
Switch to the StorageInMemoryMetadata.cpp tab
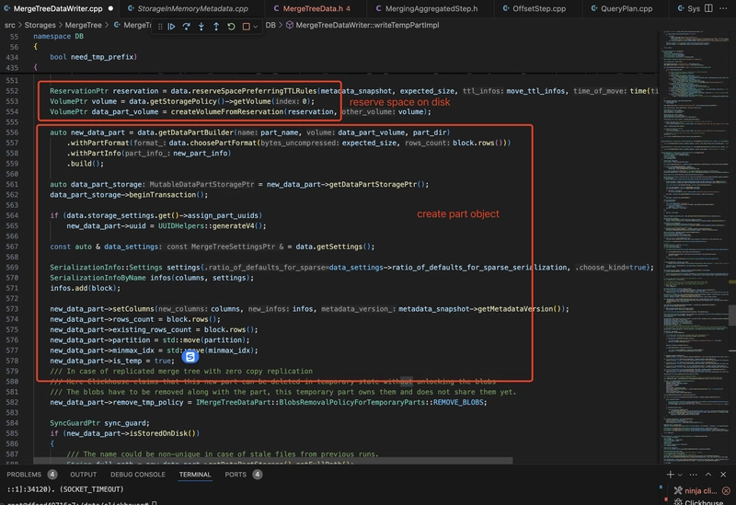coord(192,8)
